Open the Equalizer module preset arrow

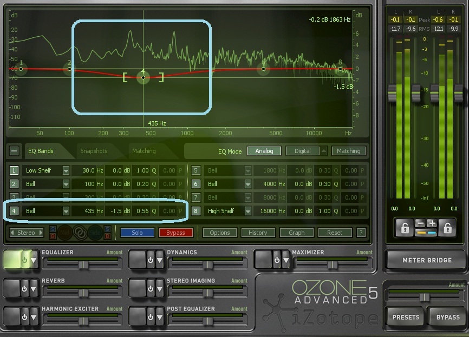click(34, 260)
